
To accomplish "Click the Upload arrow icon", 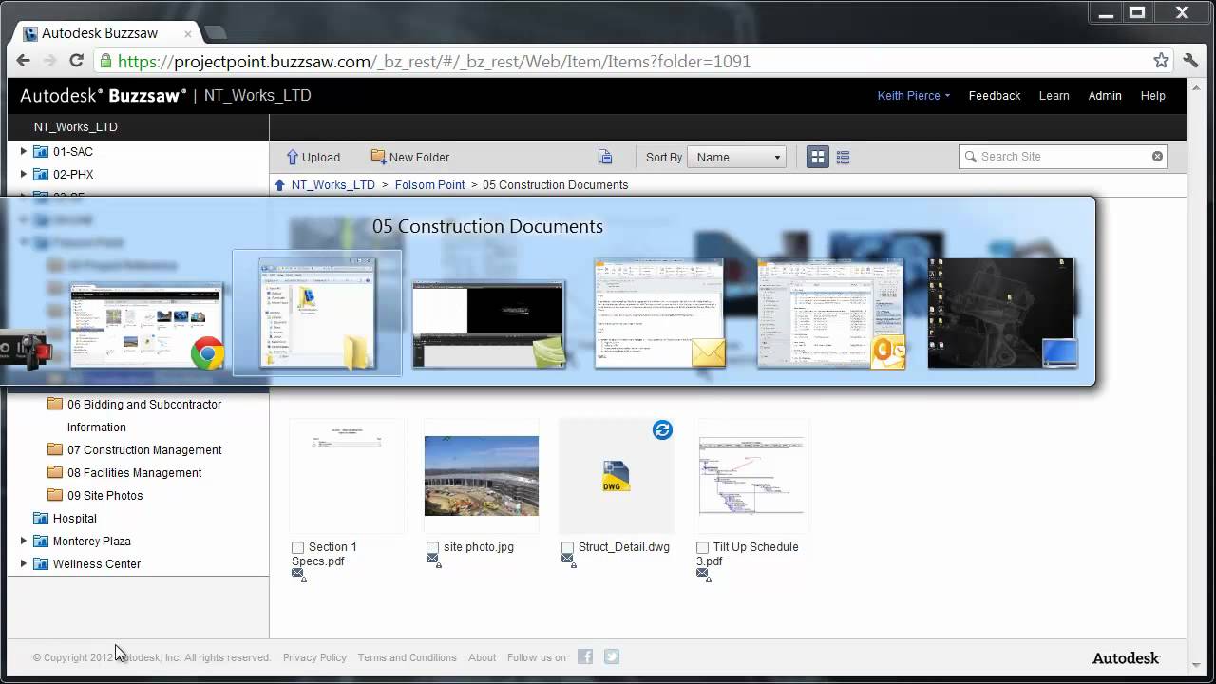I will coord(292,157).
